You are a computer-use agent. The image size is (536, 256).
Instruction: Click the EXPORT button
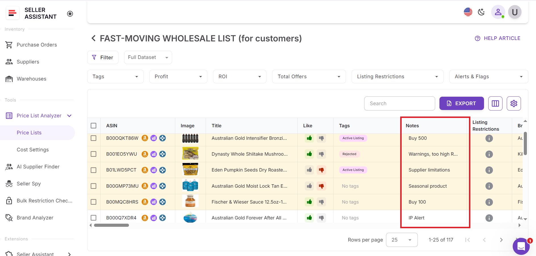tap(461, 103)
